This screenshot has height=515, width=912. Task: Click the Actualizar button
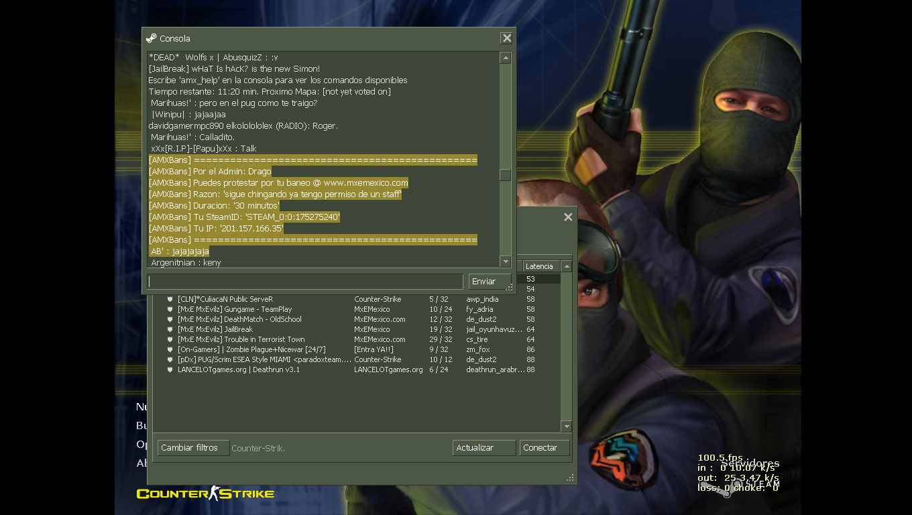(x=484, y=448)
